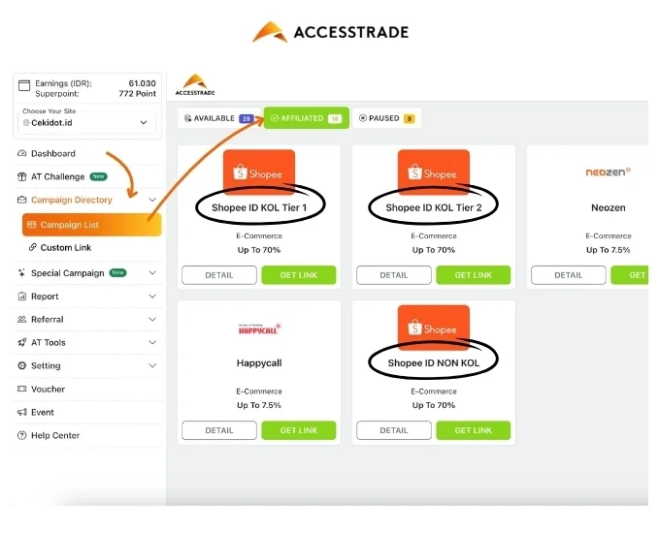
Task: Select the AFFILIATED tab
Action: pyautogui.click(x=307, y=118)
